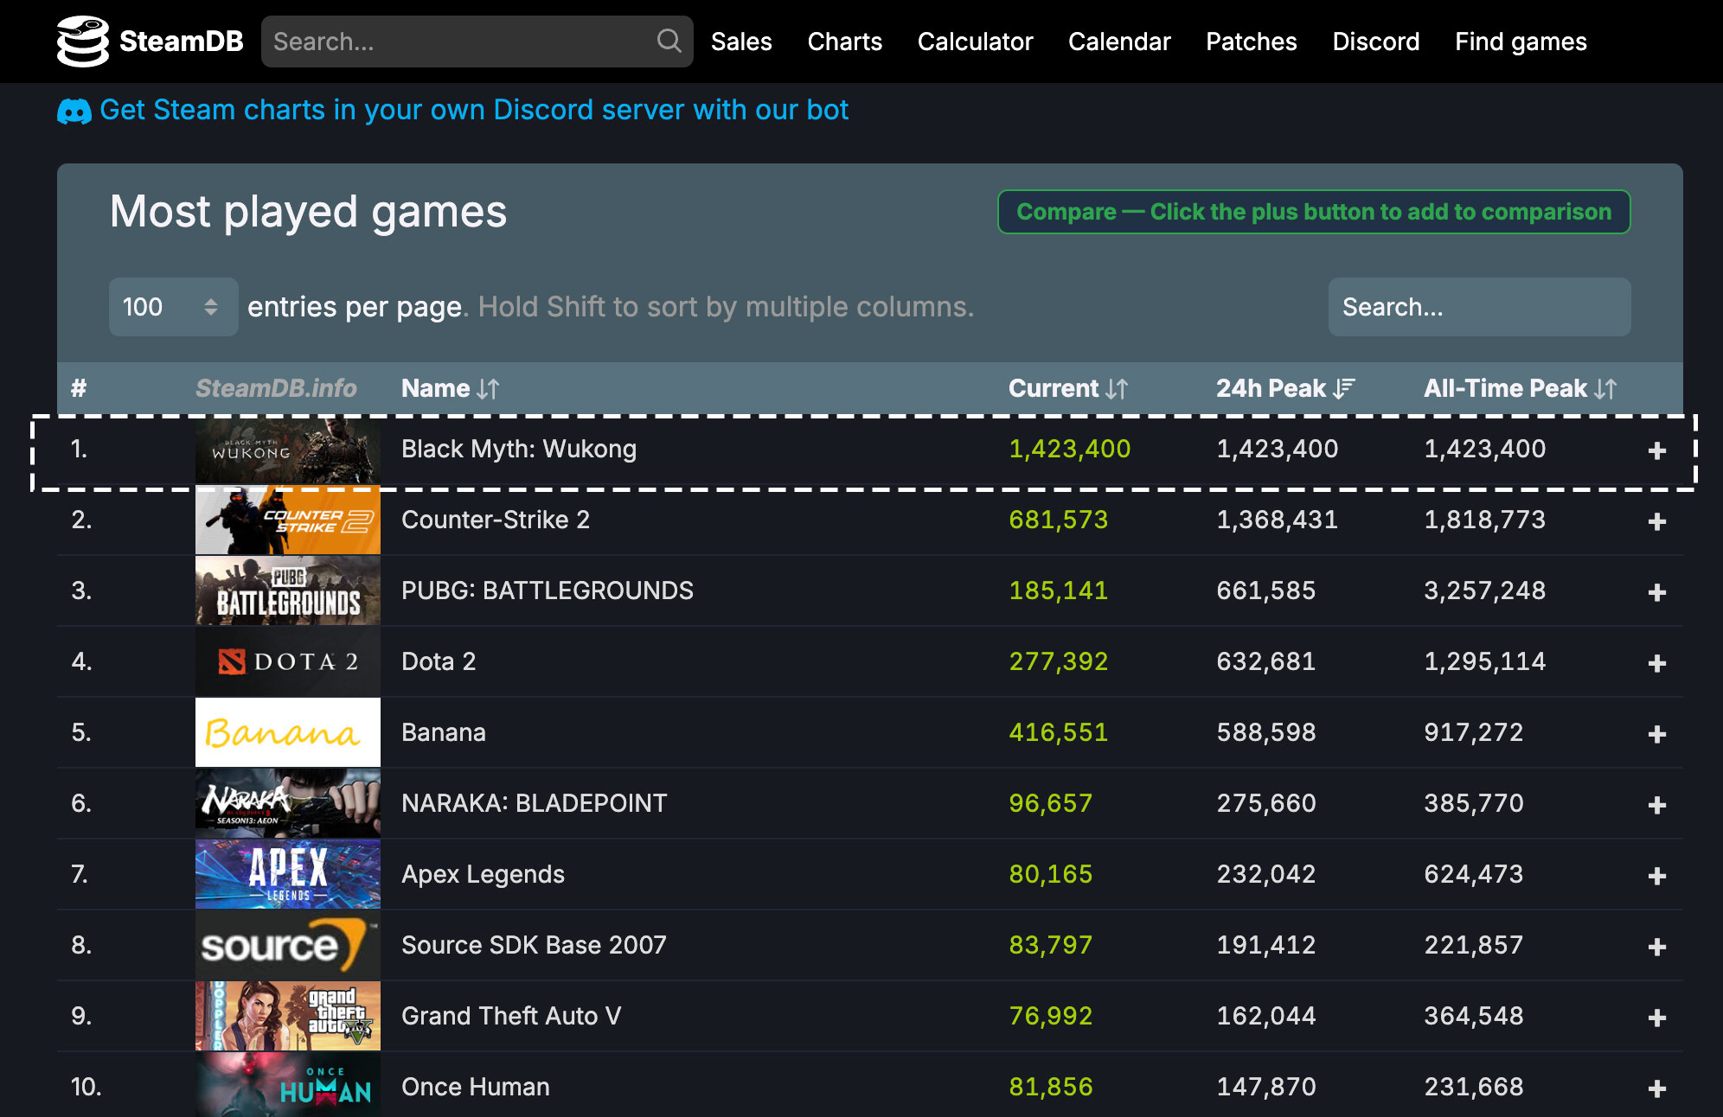Viewport: 1723px width, 1117px height.
Task: Open the Patches menu item
Action: tap(1251, 41)
